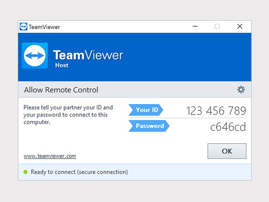Click the blue Password label tag
269x202 pixels.
[x=148, y=126]
